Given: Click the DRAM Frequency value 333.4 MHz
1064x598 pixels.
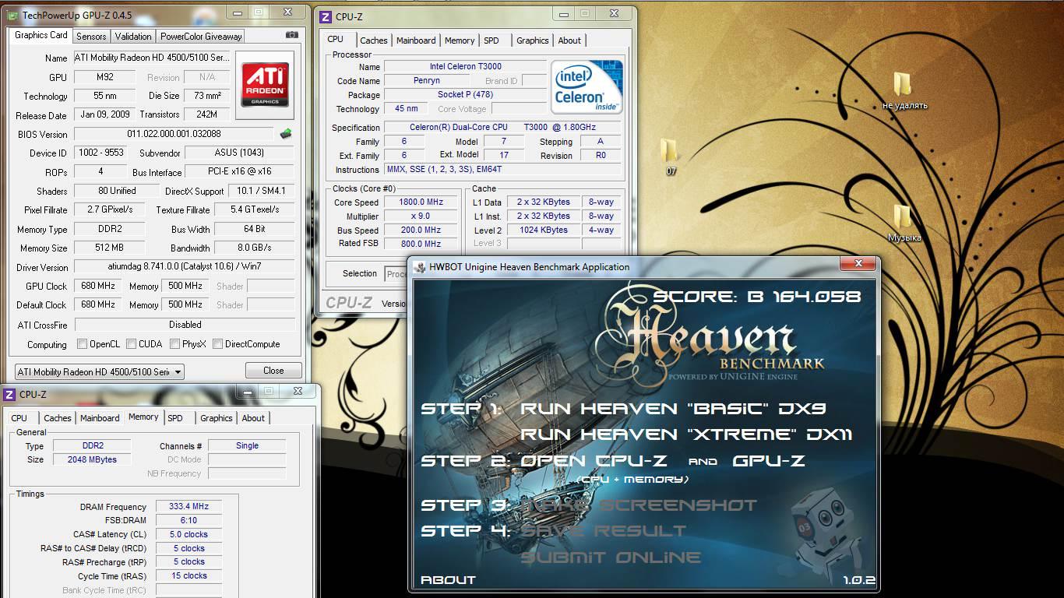Looking at the screenshot, I should [x=188, y=507].
